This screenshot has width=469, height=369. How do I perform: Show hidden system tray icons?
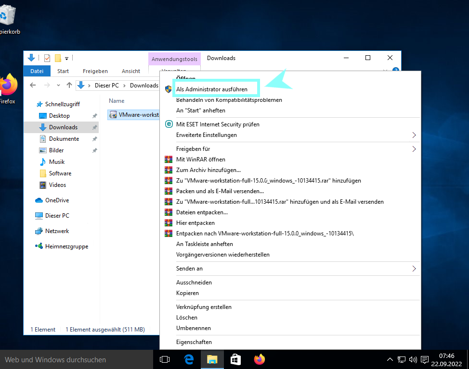(390, 359)
